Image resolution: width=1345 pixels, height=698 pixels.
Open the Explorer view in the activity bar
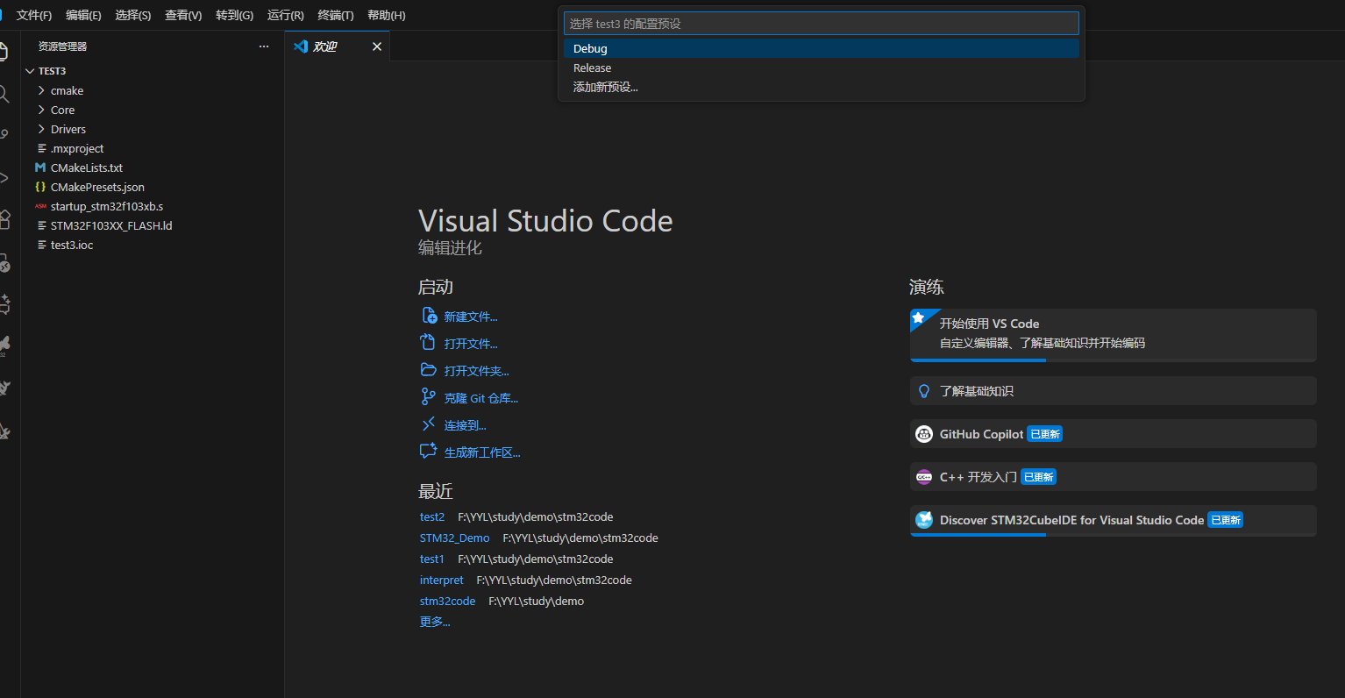pos(4,52)
